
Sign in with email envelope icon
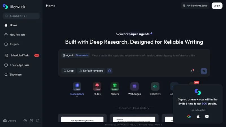click(207, 116)
